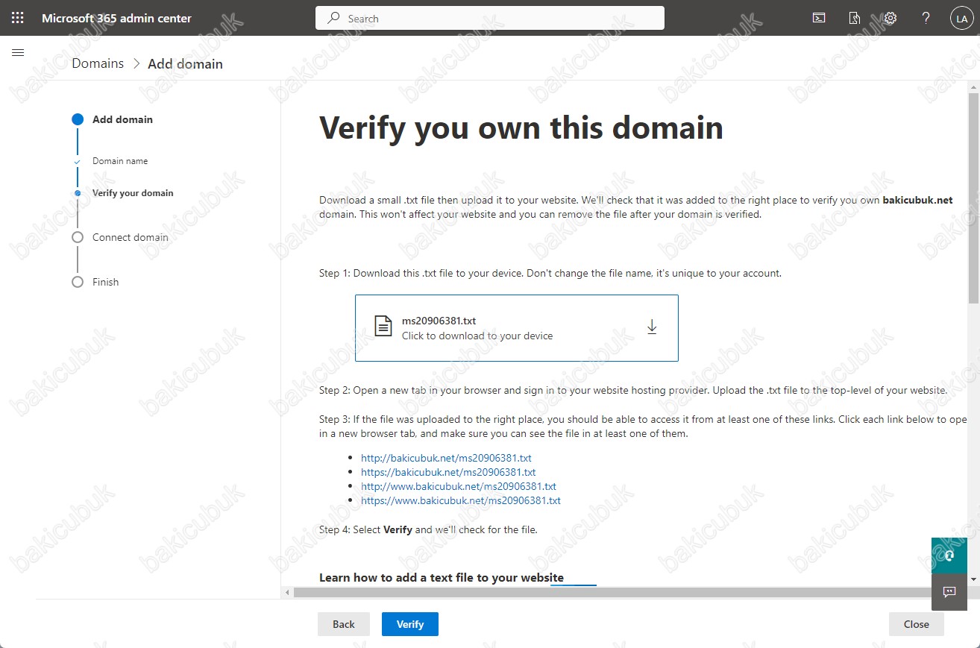Click the Back button
Image resolution: width=980 pixels, height=648 pixels.
[344, 624]
